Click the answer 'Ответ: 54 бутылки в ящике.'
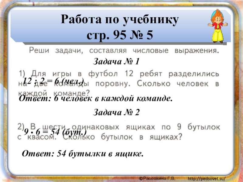Image resolution: width=243 pixels, height=182 pixels. coord(83,154)
